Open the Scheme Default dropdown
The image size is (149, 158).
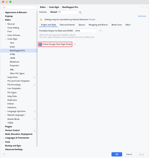(63, 12)
